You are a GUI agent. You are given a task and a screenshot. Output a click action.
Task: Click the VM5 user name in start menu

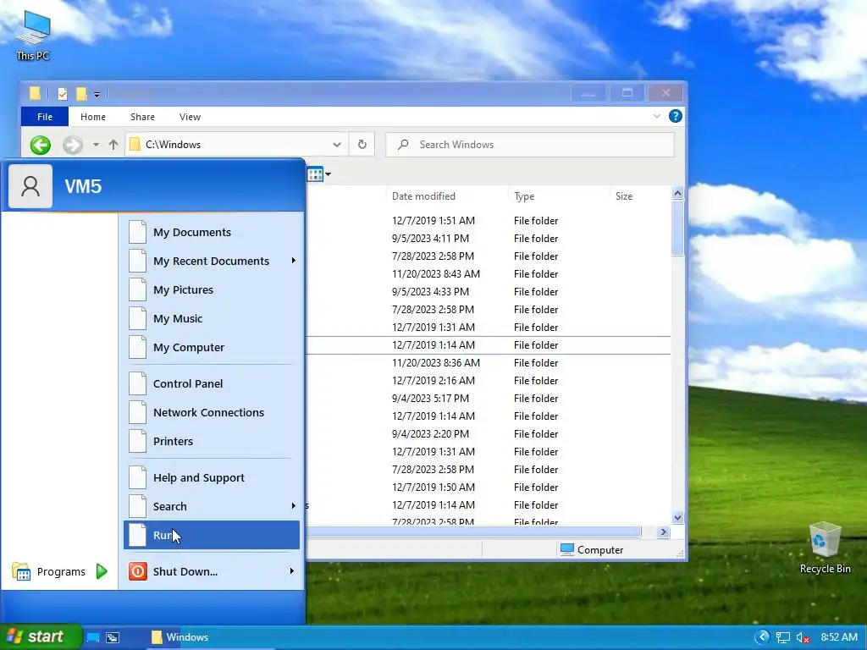[83, 186]
